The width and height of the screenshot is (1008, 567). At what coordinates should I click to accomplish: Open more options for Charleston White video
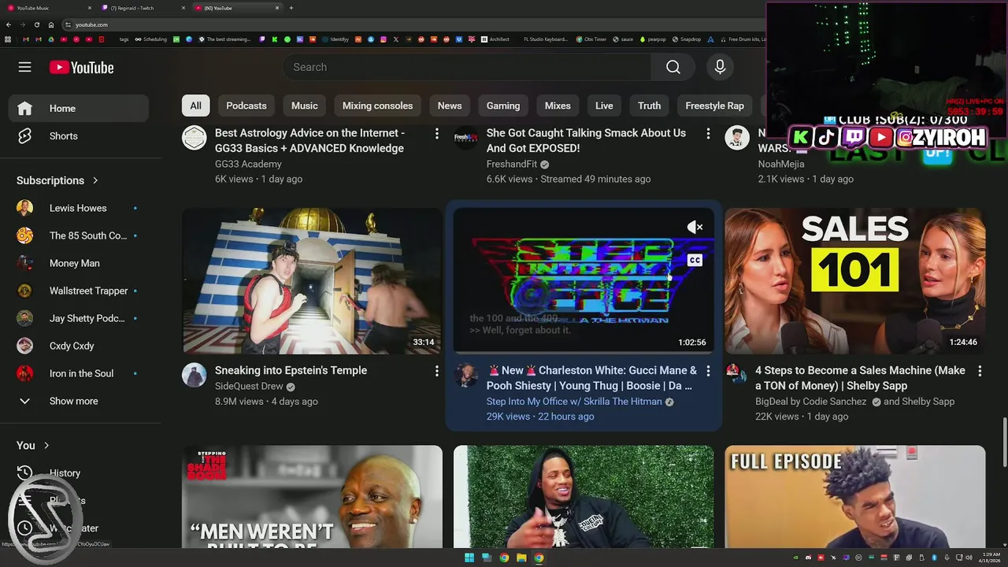tap(708, 371)
